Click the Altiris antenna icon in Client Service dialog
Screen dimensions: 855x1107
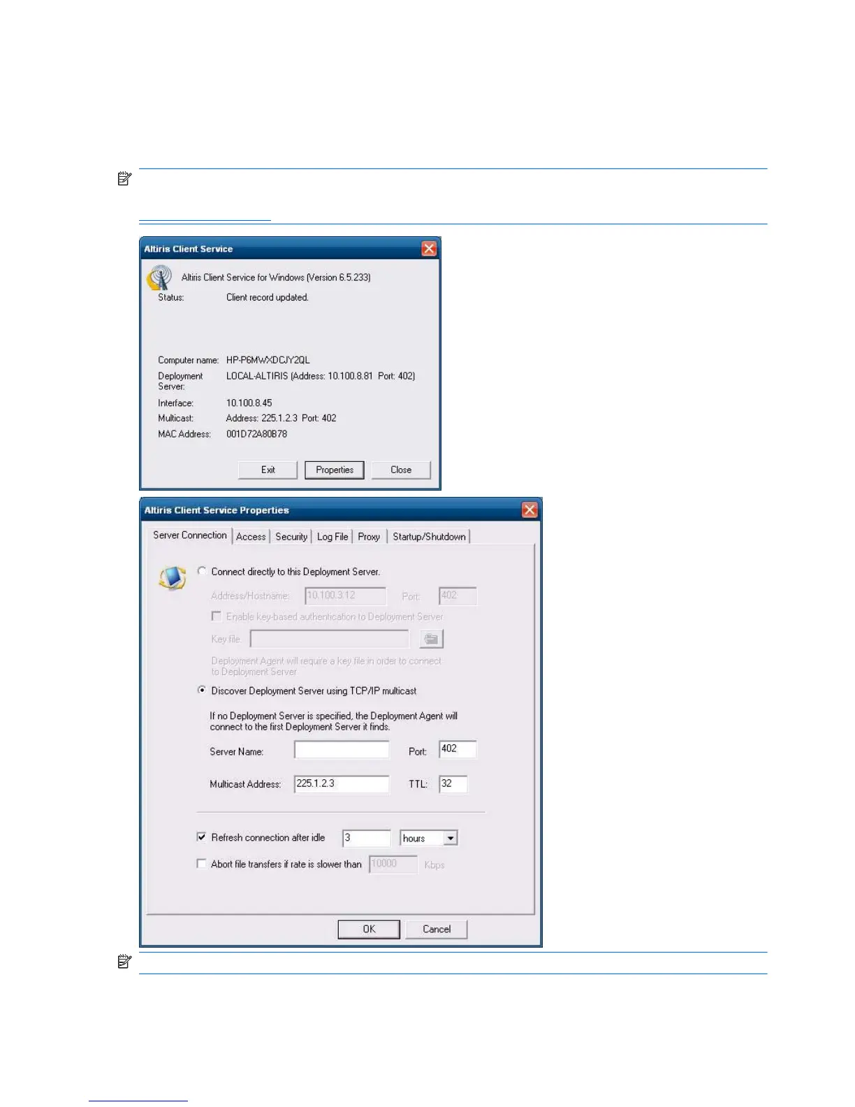pos(159,277)
